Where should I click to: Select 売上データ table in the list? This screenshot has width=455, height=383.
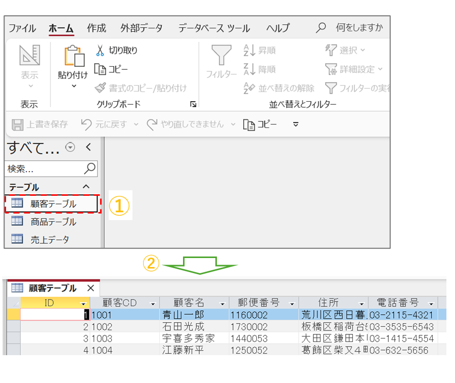[50, 240]
